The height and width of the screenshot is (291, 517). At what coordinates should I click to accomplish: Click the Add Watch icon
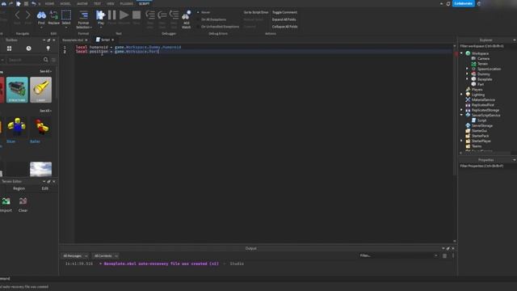[187, 15]
